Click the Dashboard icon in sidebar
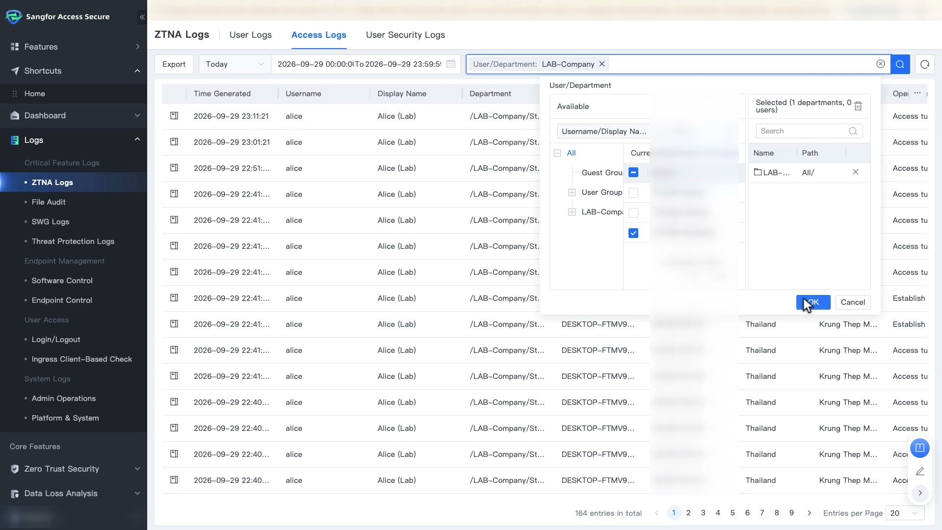942x530 pixels. coord(15,115)
